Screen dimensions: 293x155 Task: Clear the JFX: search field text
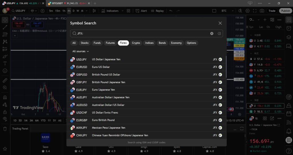[212, 33]
